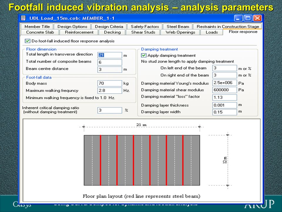Switch to the Concrete Slab tab
The width and height of the screenshot is (282, 212).
tap(40, 32)
